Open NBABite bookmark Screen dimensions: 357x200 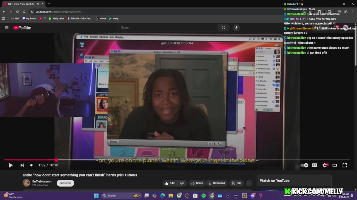(x=79, y=19)
